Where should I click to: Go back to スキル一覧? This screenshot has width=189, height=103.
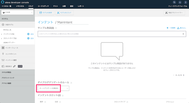point(7,6)
